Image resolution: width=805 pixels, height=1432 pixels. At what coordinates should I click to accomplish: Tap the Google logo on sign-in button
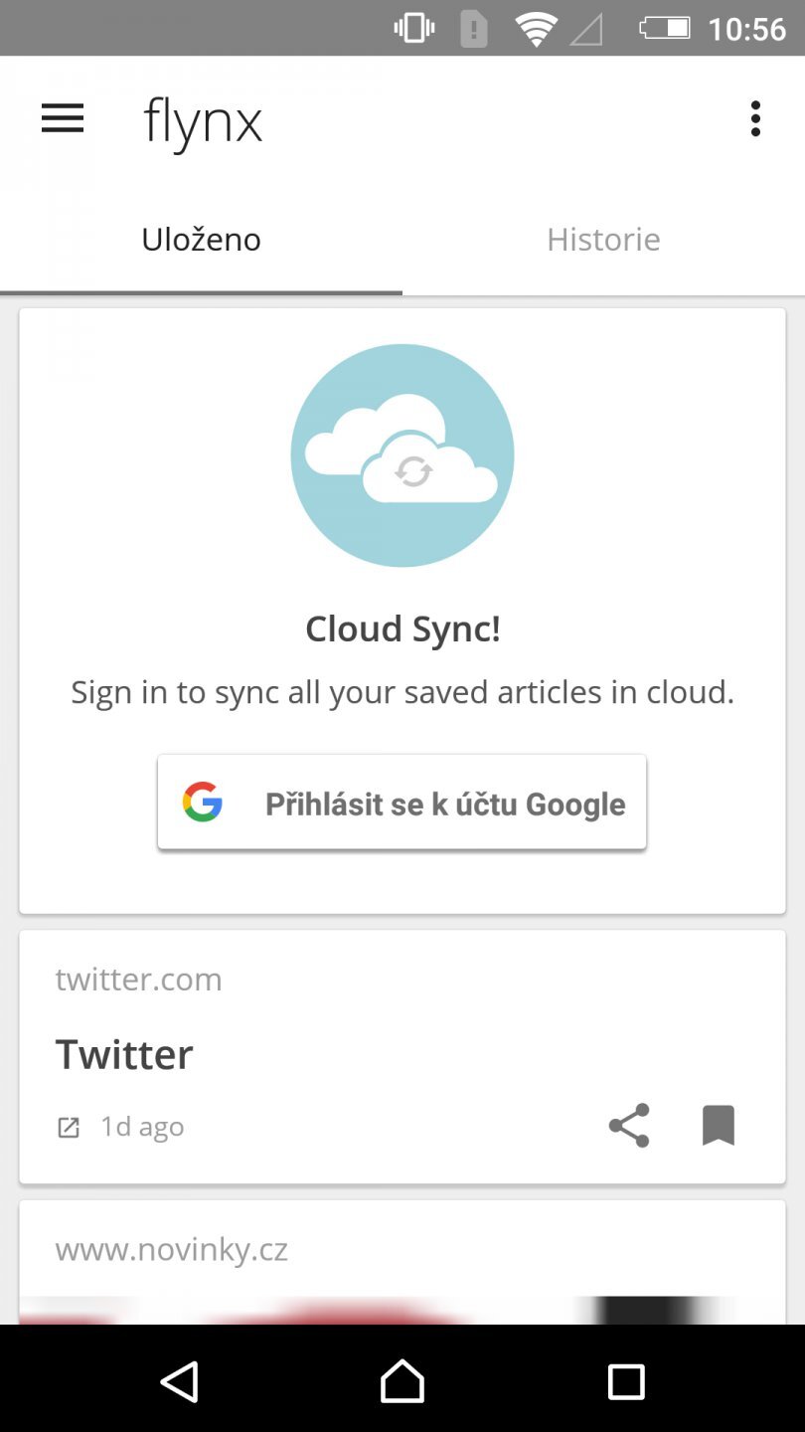point(203,802)
